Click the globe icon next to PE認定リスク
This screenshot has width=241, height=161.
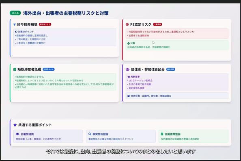click(127, 24)
